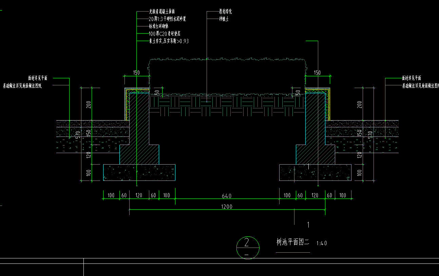Select the 素土夯实,压实系数>0.93 note
Viewport: 439px width, 276px height.
[x=169, y=41]
